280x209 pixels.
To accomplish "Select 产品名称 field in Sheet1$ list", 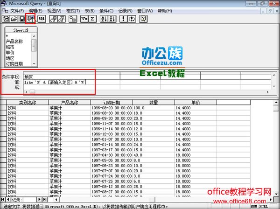I will coord(14,42).
